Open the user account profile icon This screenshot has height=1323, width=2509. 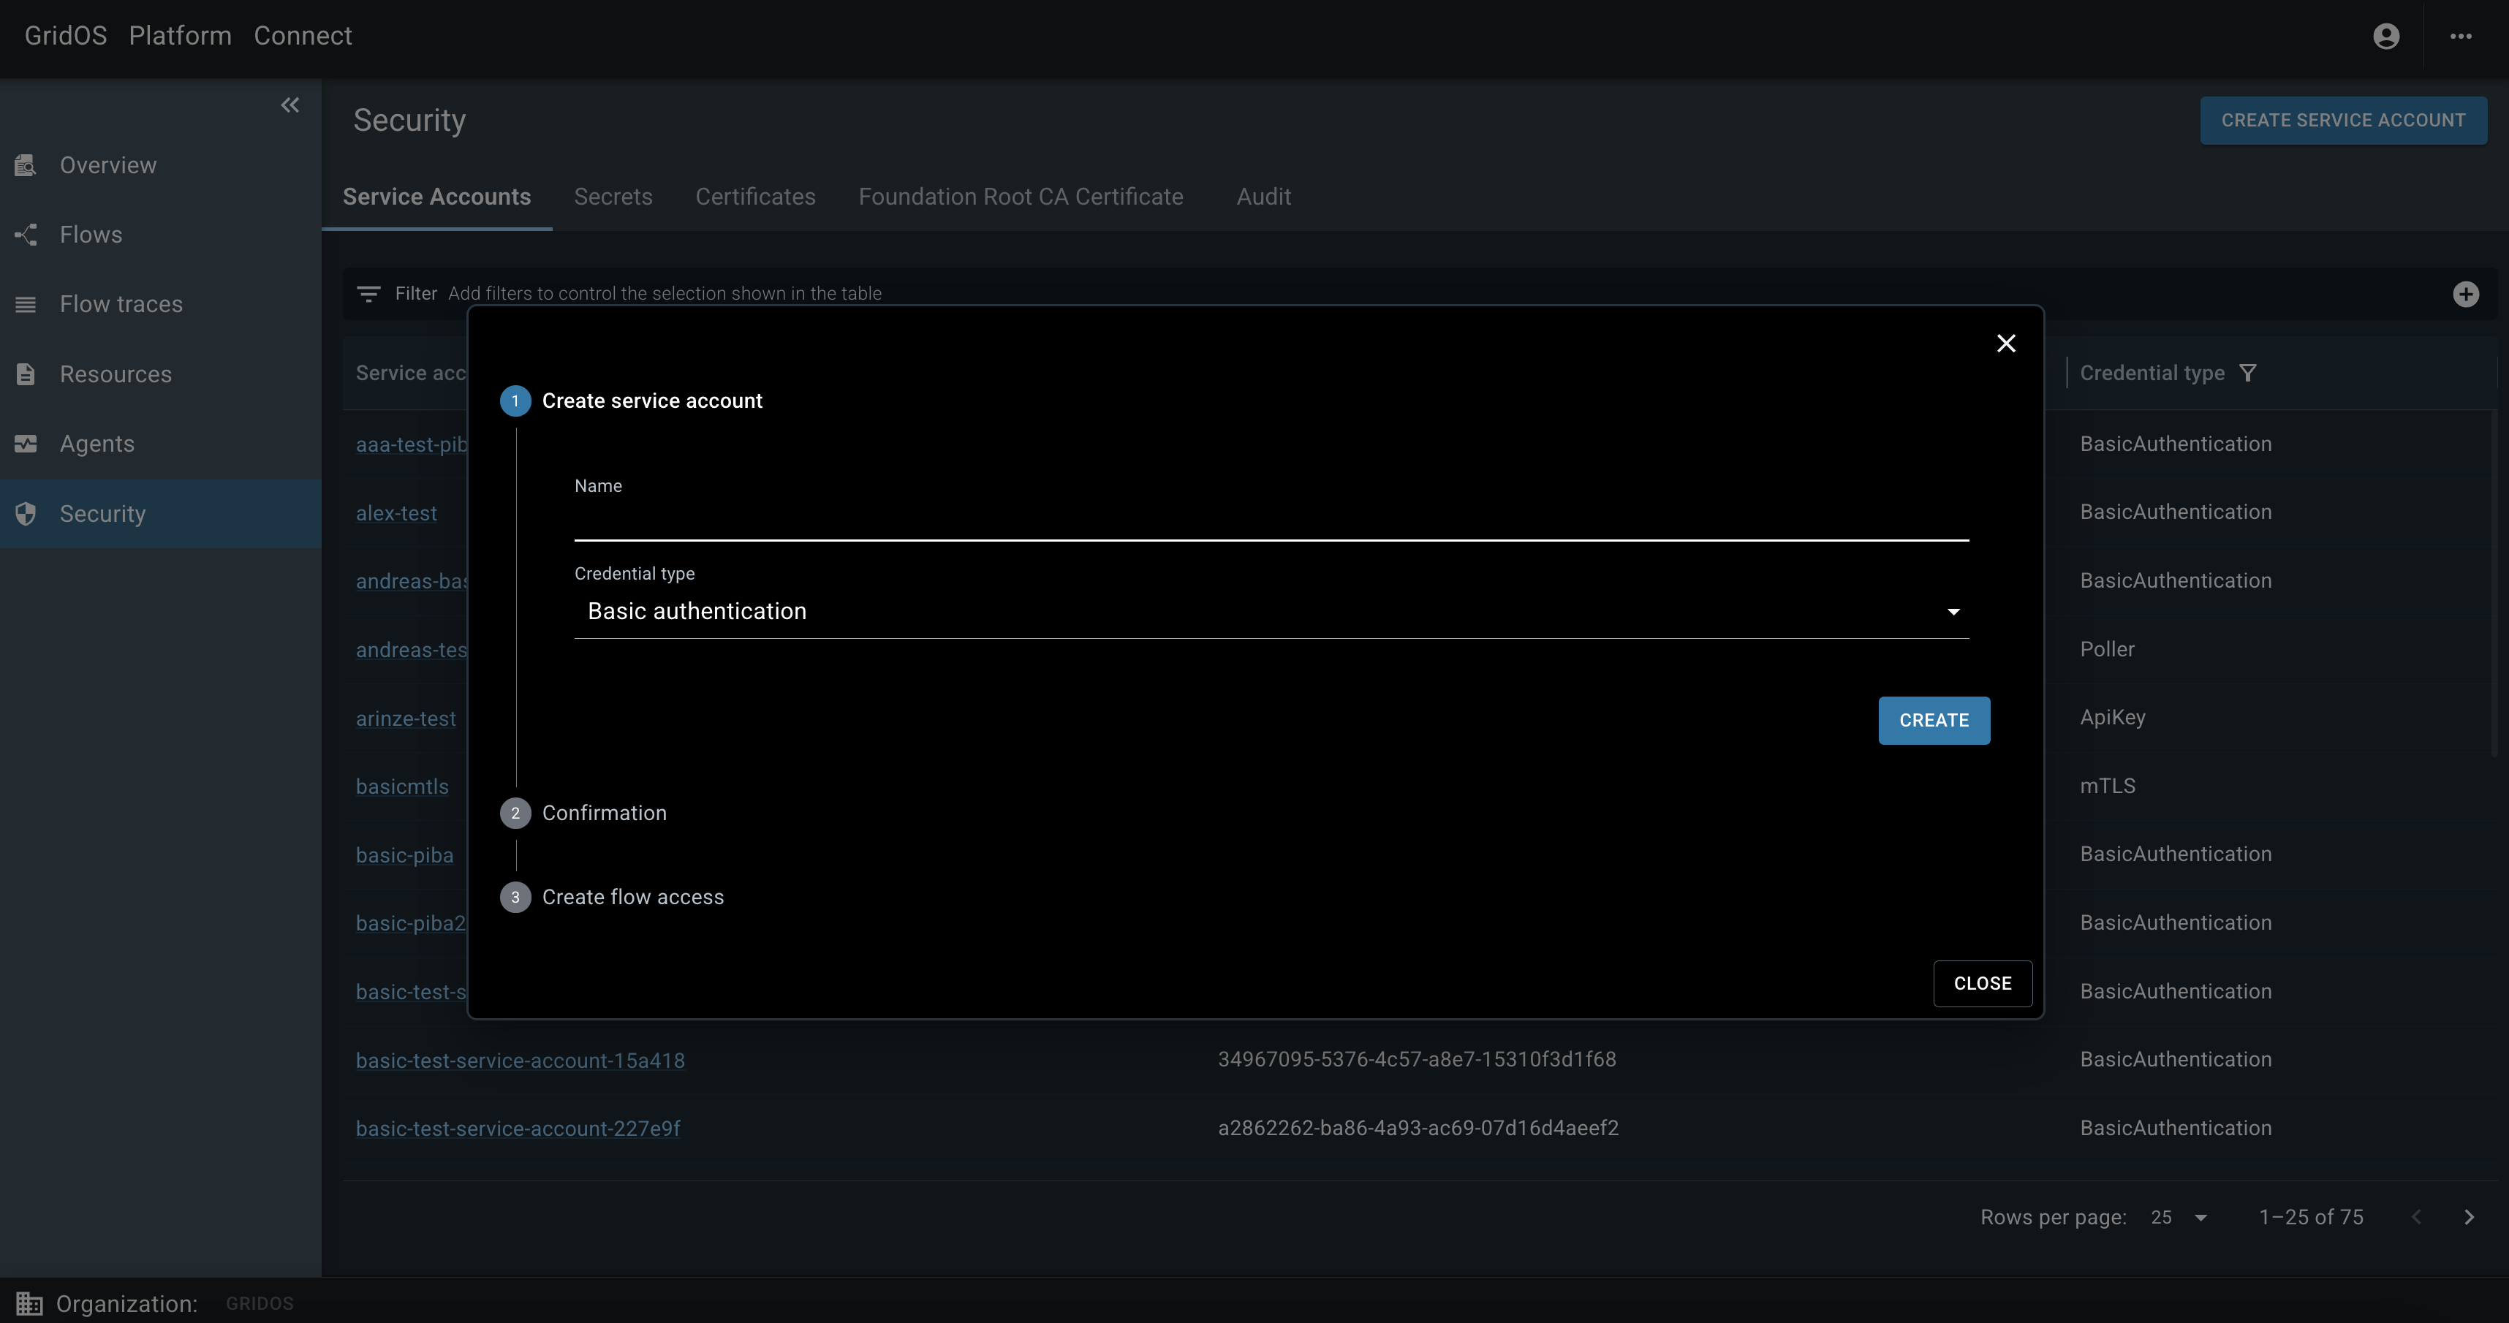[2385, 36]
